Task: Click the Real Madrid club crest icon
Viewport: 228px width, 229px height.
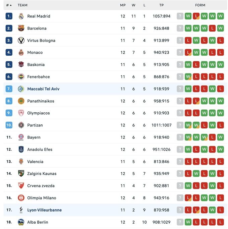Action: [21, 16]
